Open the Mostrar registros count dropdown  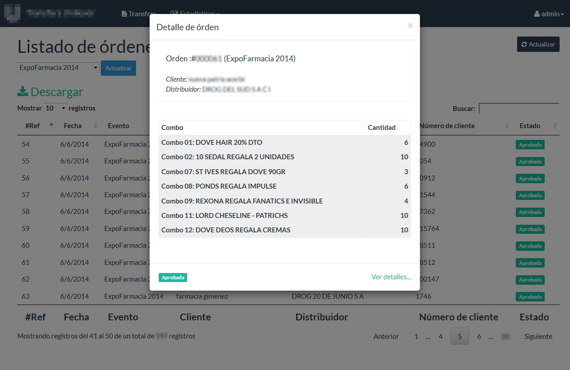(55, 108)
